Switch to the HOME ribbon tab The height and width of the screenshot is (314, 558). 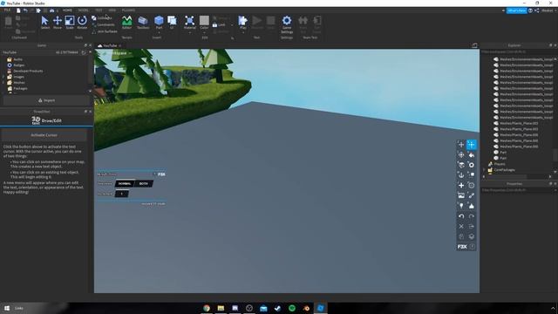click(x=67, y=10)
